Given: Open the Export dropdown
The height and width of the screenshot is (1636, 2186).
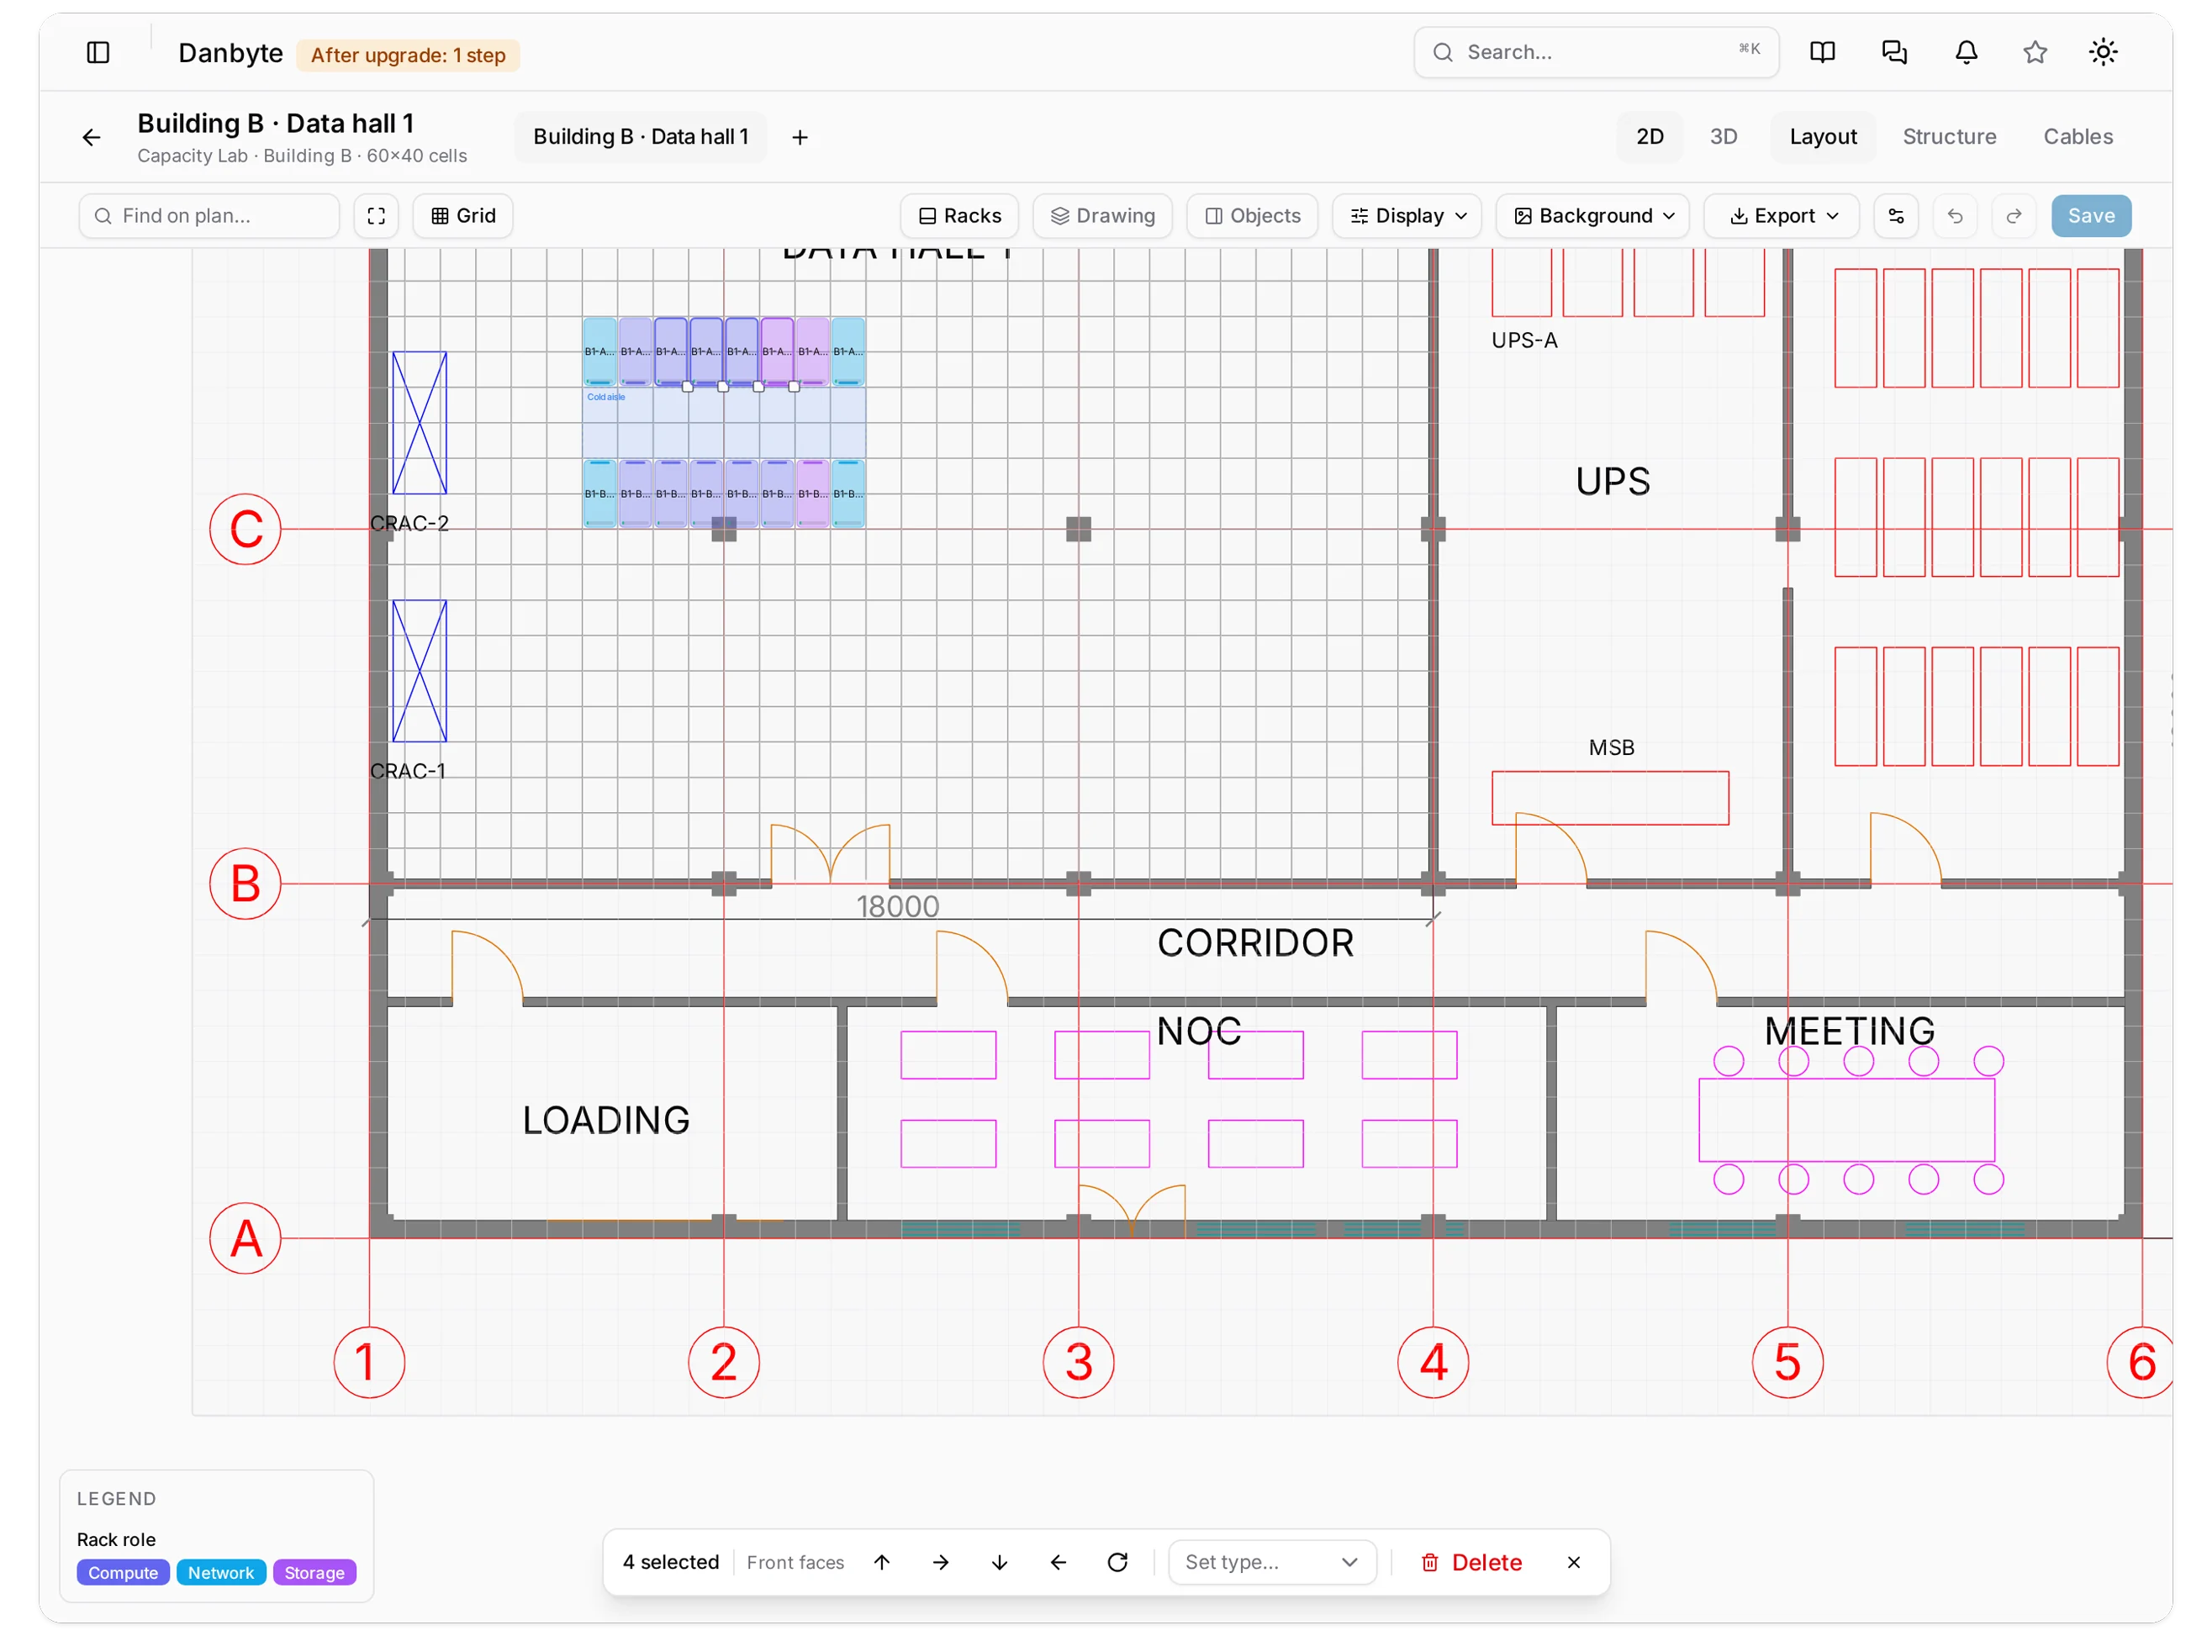Looking at the screenshot, I should coord(1781,215).
